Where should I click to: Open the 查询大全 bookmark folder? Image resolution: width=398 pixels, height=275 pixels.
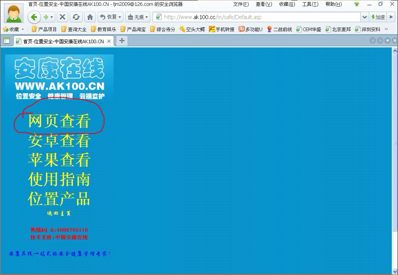tap(74, 30)
